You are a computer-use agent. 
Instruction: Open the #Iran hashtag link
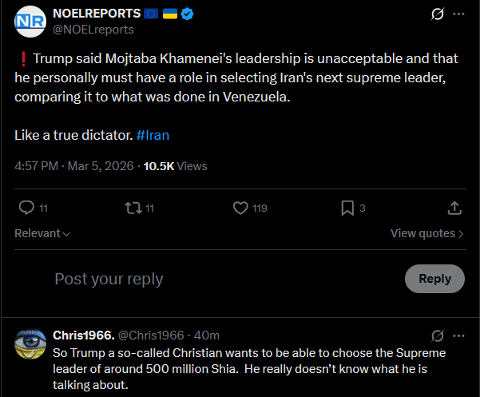point(153,135)
